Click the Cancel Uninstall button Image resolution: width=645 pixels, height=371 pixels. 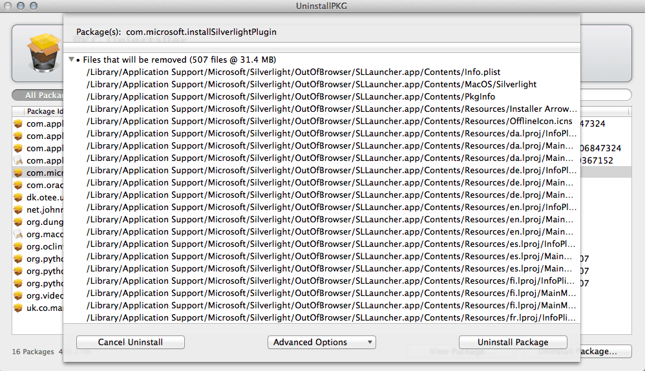point(131,342)
